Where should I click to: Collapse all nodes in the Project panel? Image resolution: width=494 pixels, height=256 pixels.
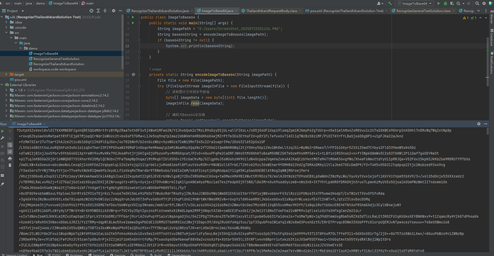(x=105, y=11)
